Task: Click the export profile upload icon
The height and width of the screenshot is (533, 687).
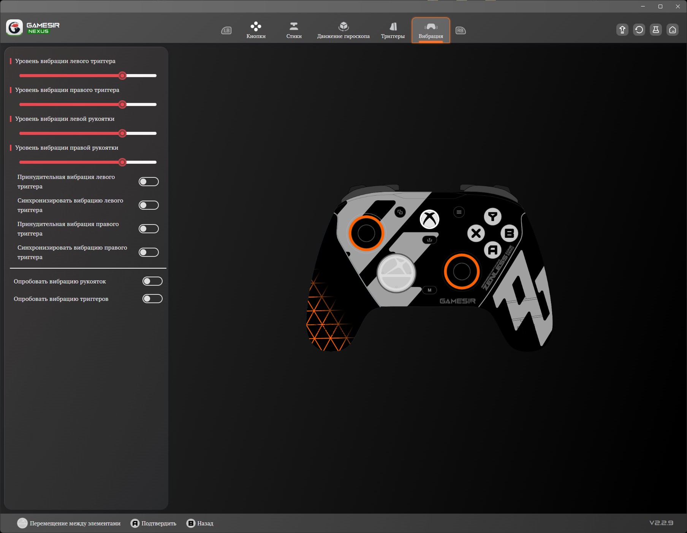Action: pos(622,30)
